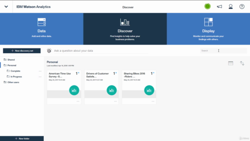Open the help question mark icon

pos(242,7)
